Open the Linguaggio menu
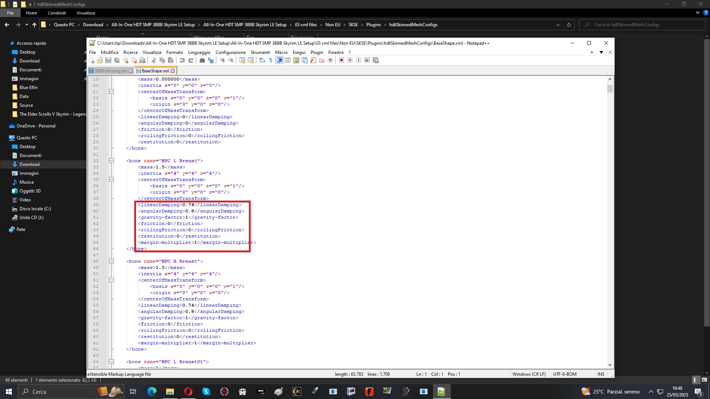 199,52
